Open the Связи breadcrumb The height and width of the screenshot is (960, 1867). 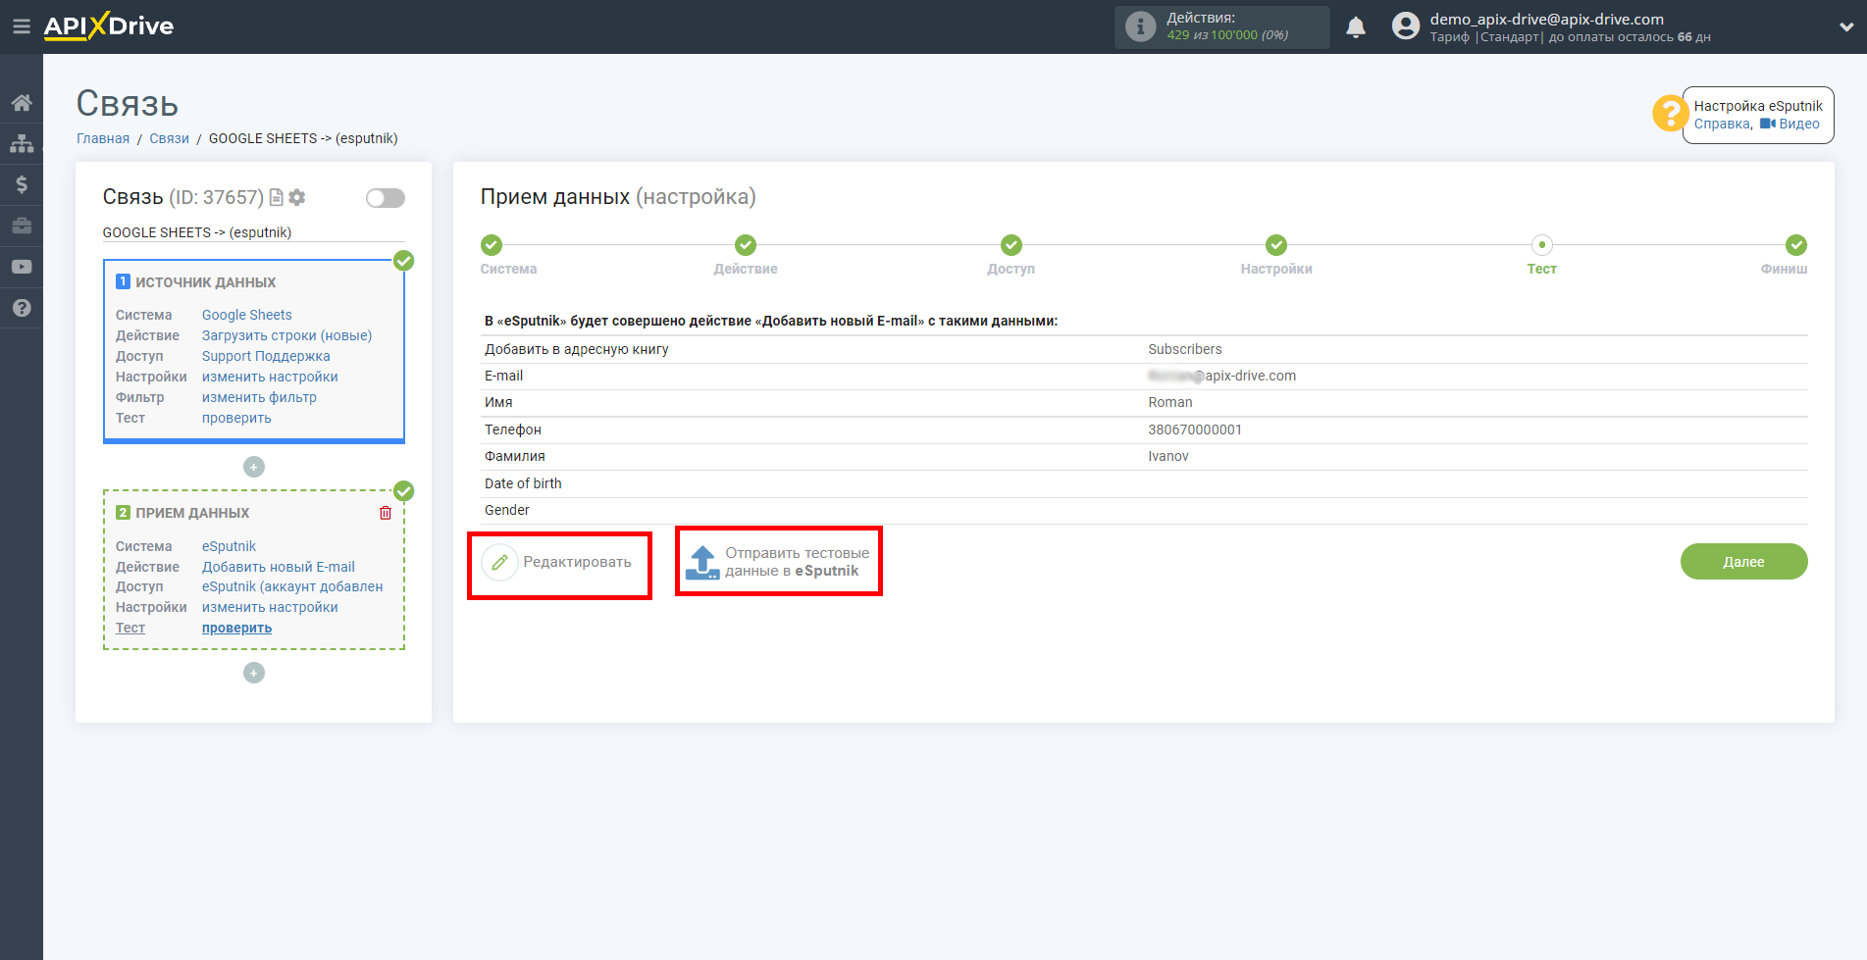pos(169,139)
